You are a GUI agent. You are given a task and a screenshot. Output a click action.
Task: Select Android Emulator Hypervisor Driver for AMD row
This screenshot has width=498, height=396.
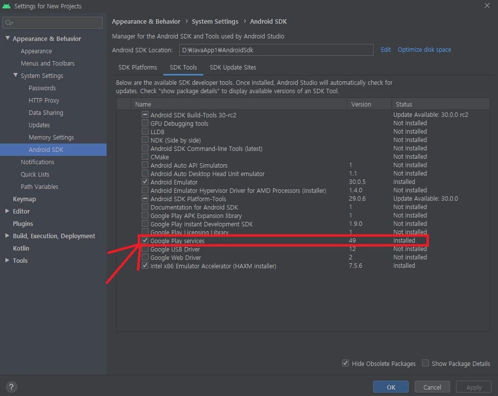303,190
